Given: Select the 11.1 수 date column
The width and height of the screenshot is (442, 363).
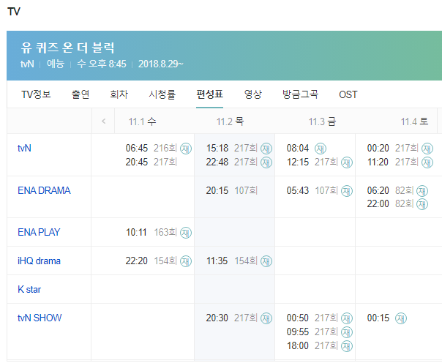Looking at the screenshot, I should pyautogui.click(x=143, y=121).
